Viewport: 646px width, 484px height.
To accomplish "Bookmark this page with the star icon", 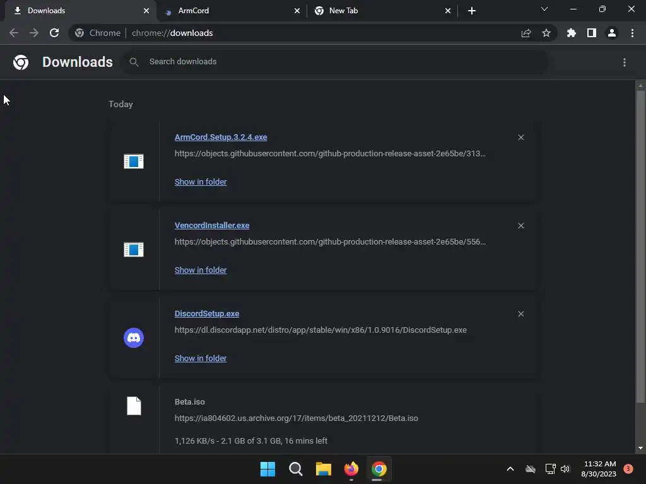I will click(546, 33).
